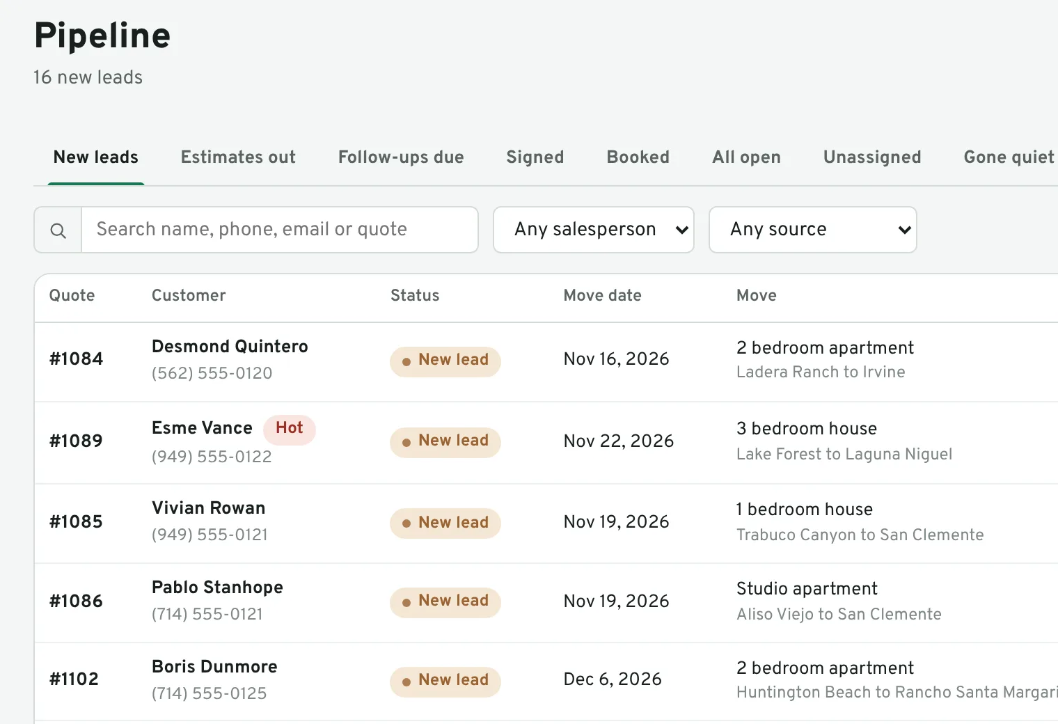1058x724 pixels.
Task: Click New lead status for Desmond Quintero
Action: coord(445,361)
